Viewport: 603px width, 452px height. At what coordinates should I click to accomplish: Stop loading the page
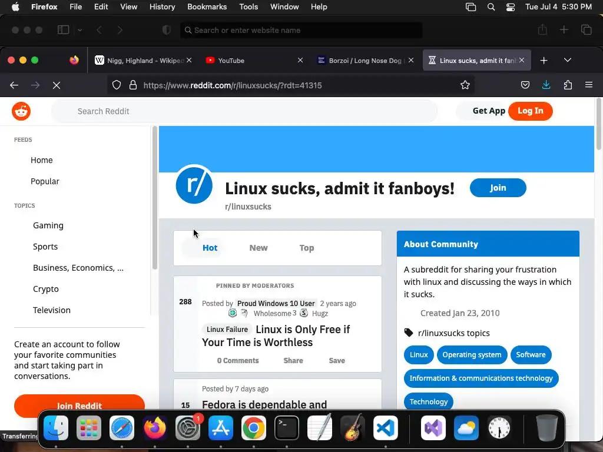click(57, 85)
